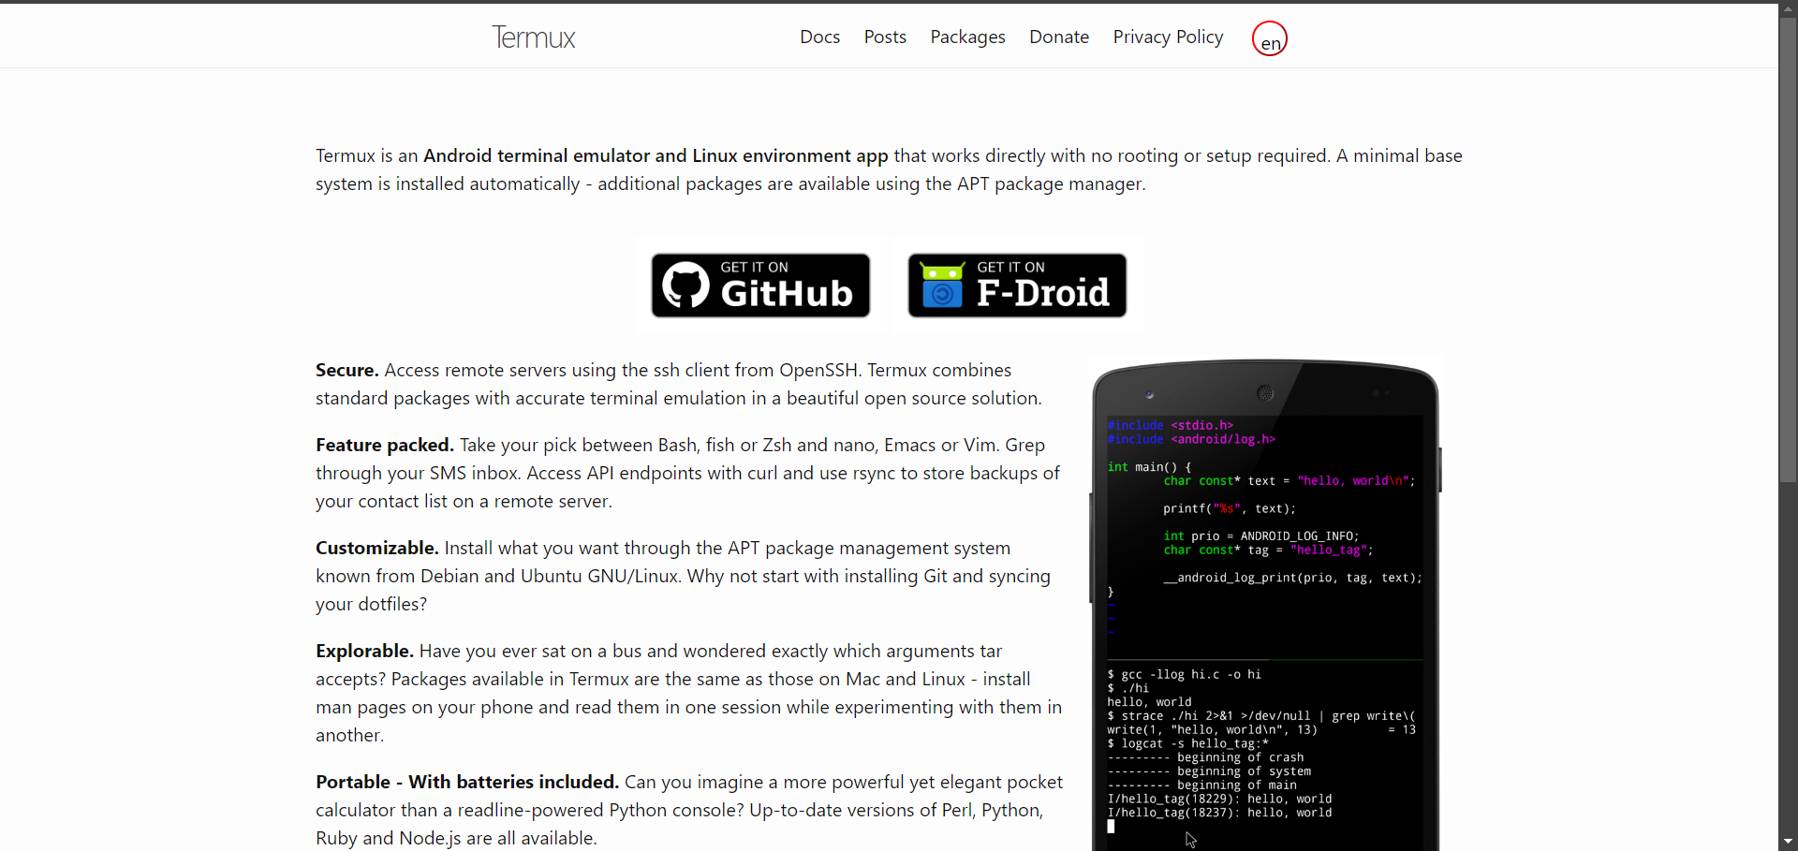This screenshot has height=851, width=1798.
Task: Click the 'Explorable.' heading text
Action: click(364, 651)
